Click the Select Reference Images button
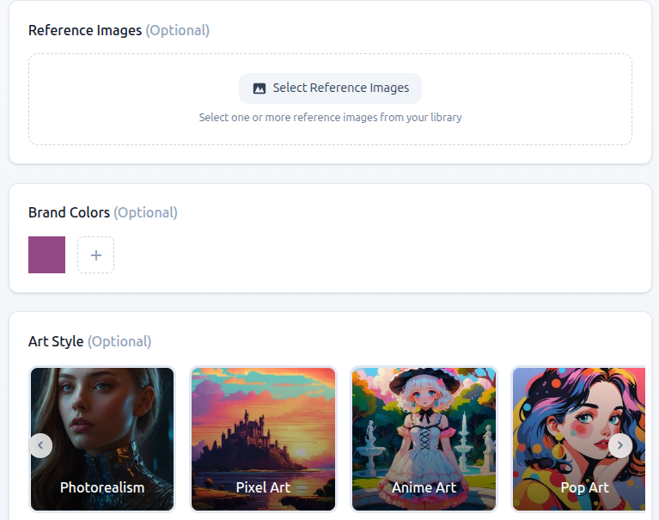The image size is (659, 520). 330,89
